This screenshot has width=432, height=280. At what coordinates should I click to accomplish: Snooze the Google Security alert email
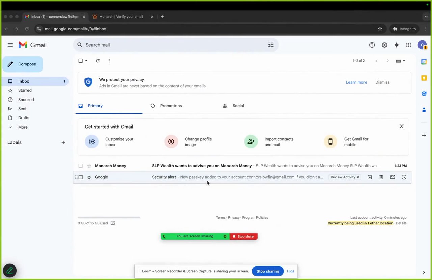(x=404, y=177)
